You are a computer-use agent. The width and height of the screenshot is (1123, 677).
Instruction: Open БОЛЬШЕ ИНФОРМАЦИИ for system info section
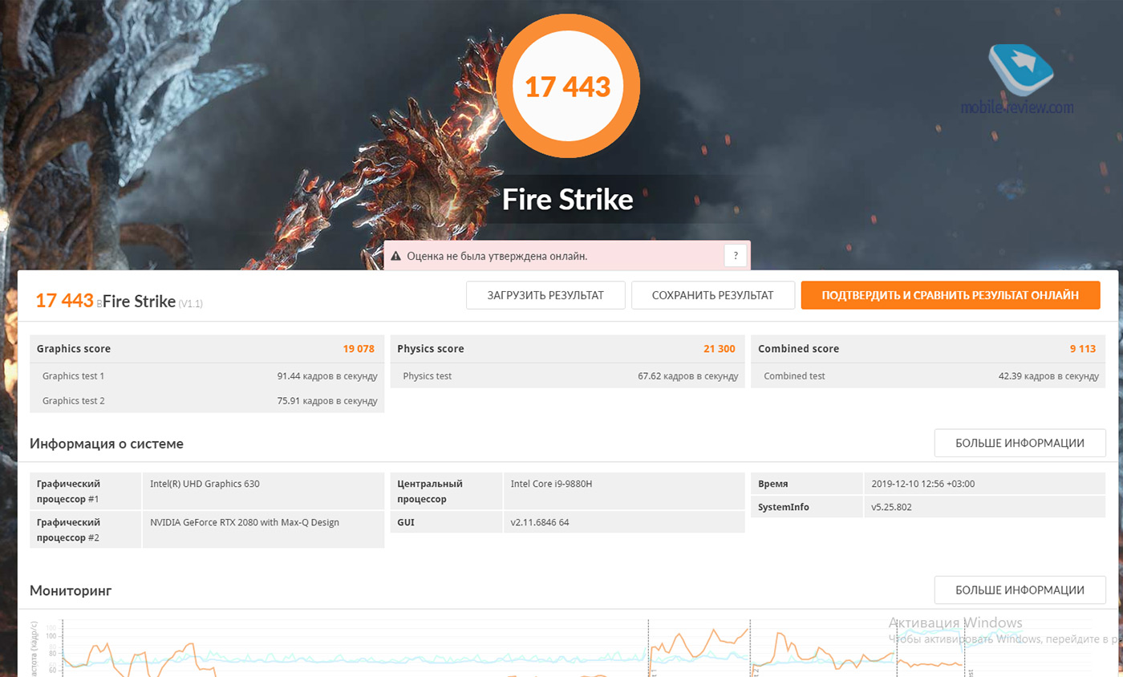click(1020, 443)
